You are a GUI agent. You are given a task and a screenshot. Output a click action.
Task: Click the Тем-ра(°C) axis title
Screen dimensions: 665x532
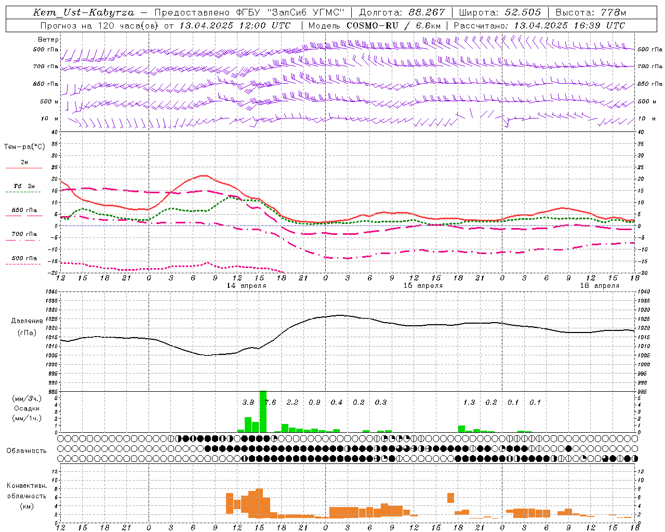[24, 147]
